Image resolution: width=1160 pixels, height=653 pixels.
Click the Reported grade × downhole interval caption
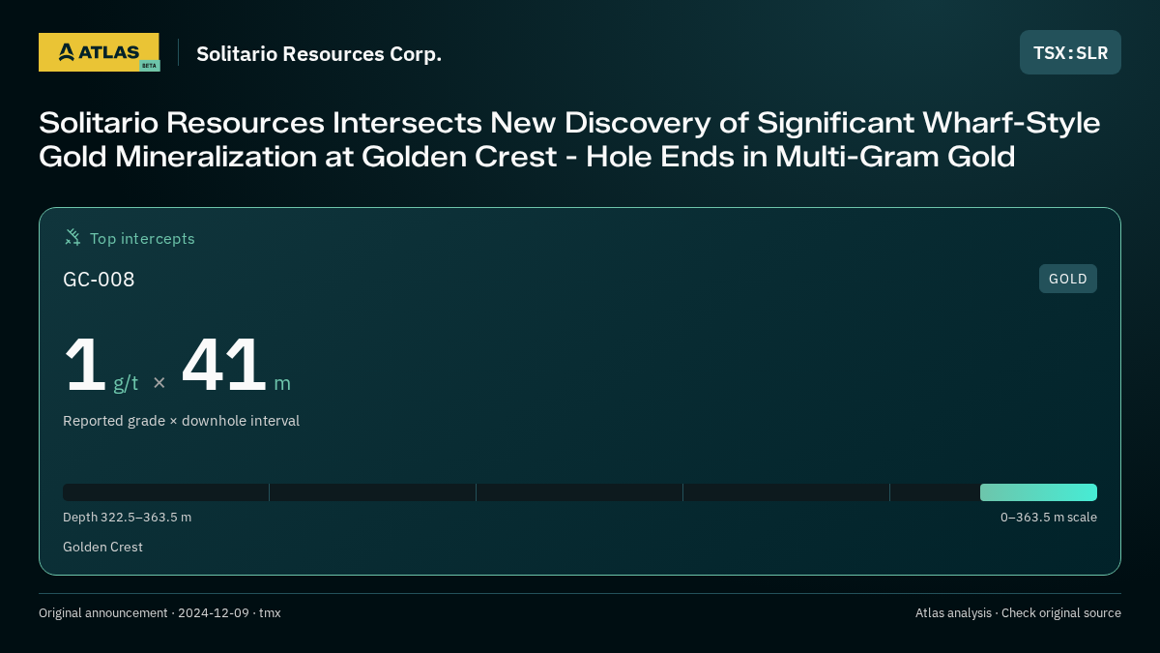[181, 421]
